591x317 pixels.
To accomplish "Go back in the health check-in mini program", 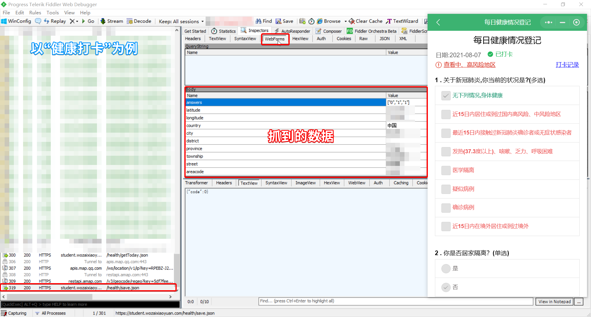I will pyautogui.click(x=438, y=22).
